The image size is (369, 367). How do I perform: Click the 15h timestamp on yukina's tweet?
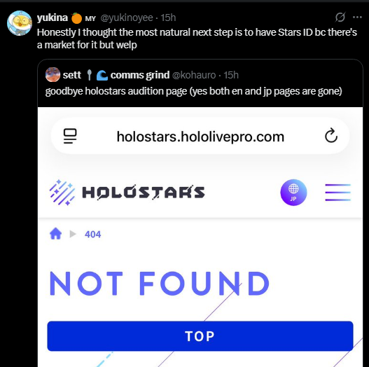(x=168, y=18)
